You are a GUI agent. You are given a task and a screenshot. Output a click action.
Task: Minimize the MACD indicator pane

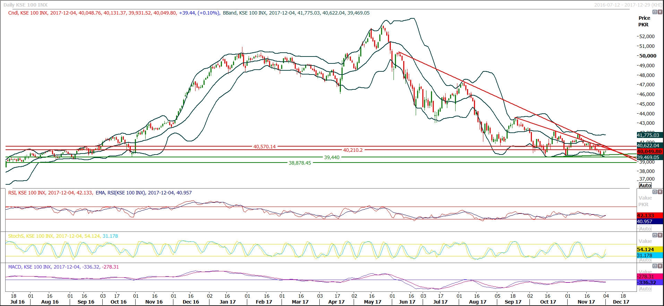click(x=655, y=266)
